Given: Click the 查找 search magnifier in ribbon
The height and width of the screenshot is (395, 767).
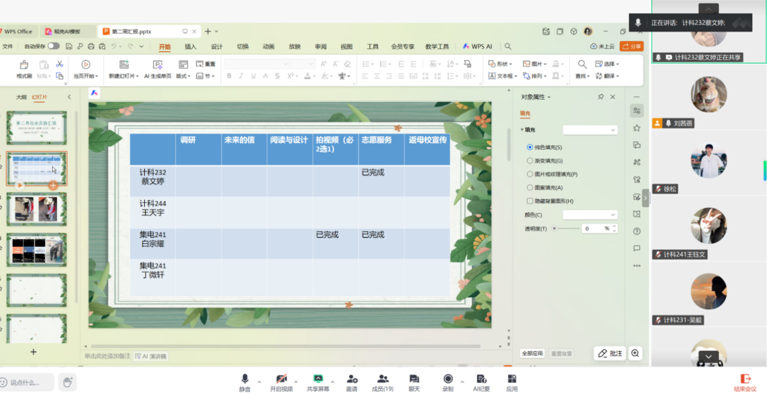Looking at the screenshot, I should tap(581, 65).
